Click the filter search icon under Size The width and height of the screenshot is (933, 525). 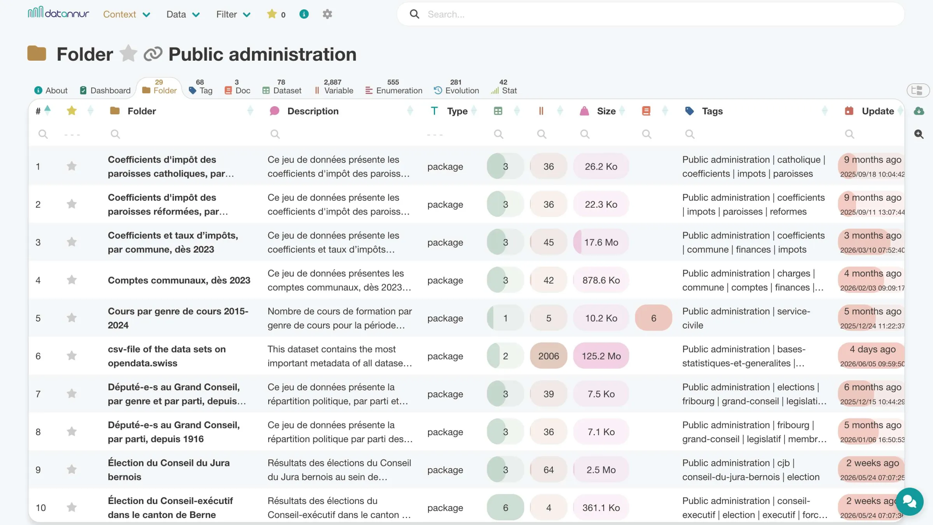pyautogui.click(x=585, y=134)
